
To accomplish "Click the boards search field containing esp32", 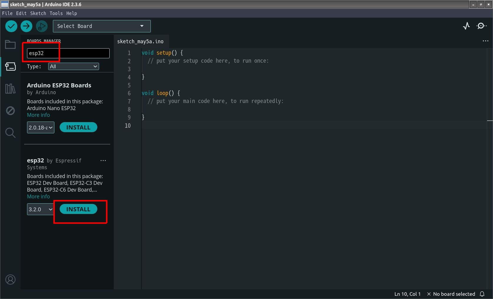I will (x=68, y=53).
